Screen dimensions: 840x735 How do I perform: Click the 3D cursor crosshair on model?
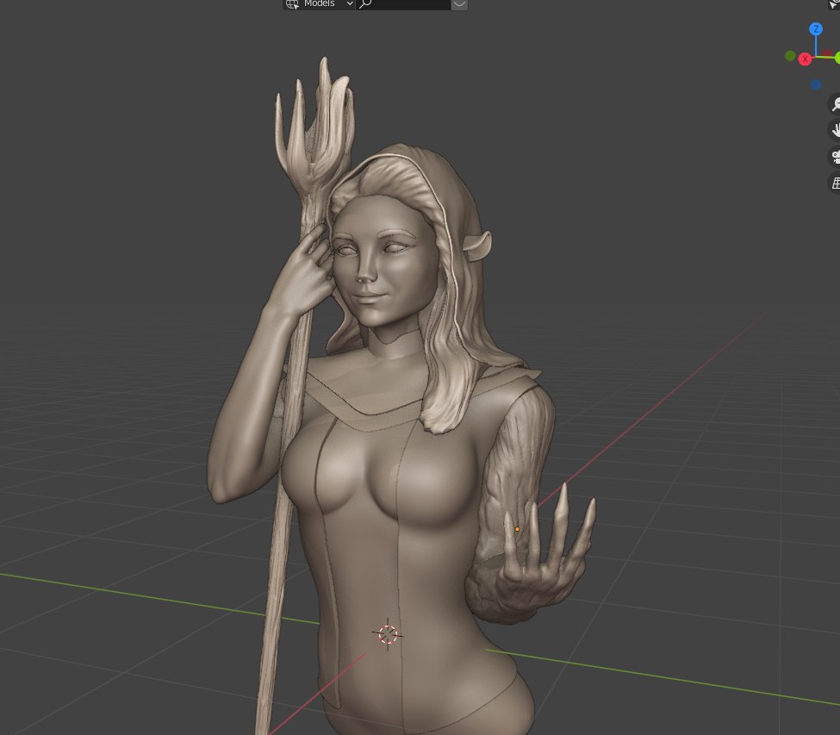388,634
